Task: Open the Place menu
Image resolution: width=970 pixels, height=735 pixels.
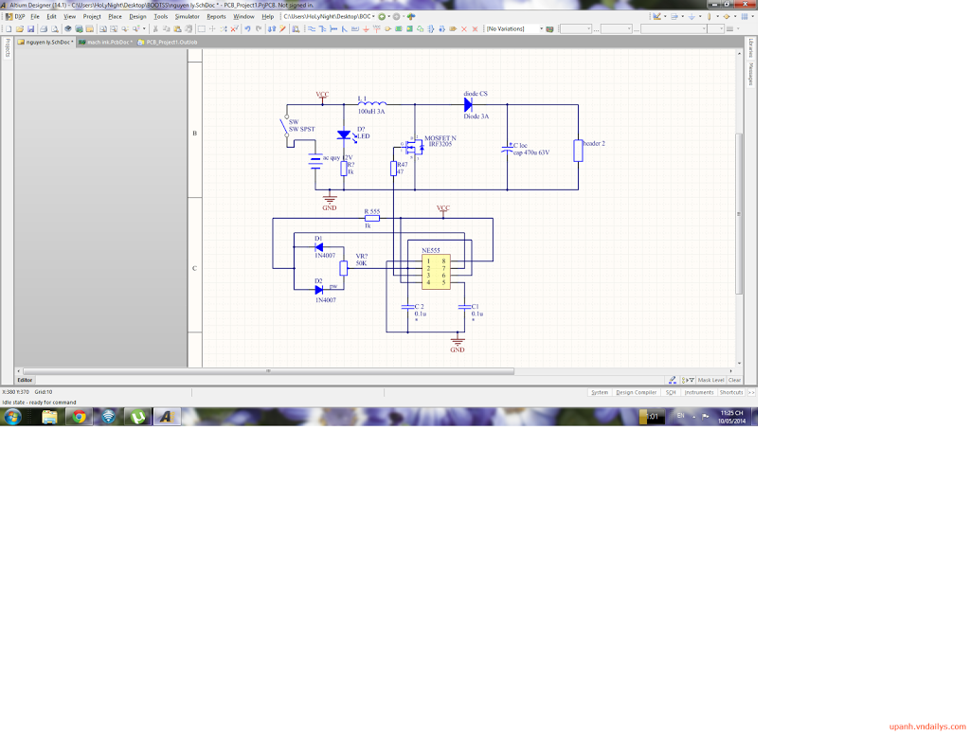Action: [115, 17]
